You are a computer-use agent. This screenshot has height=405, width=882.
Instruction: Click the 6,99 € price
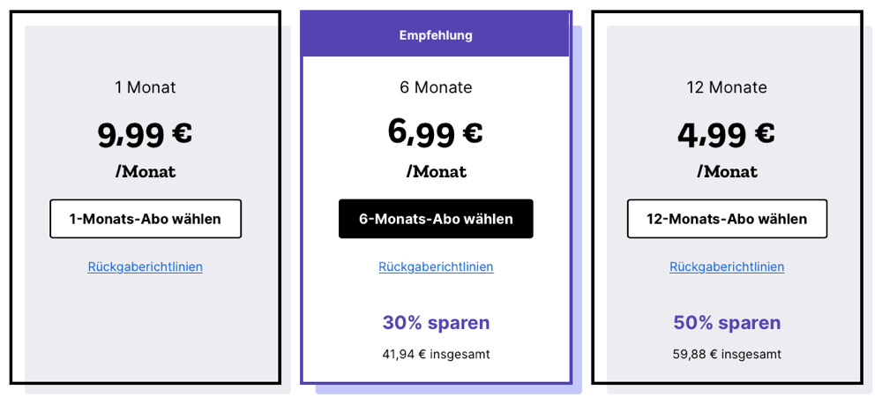click(x=436, y=132)
